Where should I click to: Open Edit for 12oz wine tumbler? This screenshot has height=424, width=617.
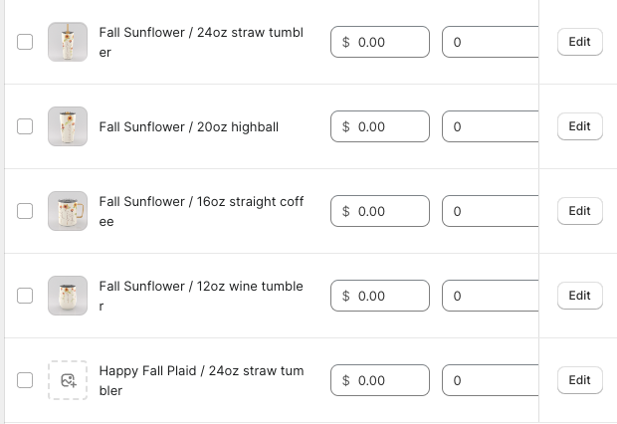(x=579, y=296)
